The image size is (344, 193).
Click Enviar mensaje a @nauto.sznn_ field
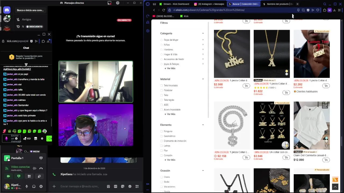pyautogui.click(x=80, y=186)
